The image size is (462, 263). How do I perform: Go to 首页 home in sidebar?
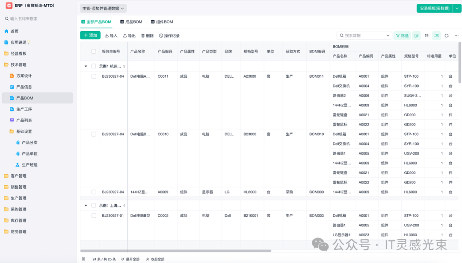pos(15,31)
